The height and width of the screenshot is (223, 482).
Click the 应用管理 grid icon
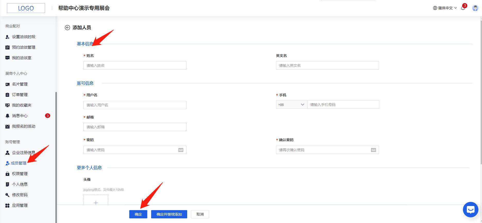click(7, 205)
